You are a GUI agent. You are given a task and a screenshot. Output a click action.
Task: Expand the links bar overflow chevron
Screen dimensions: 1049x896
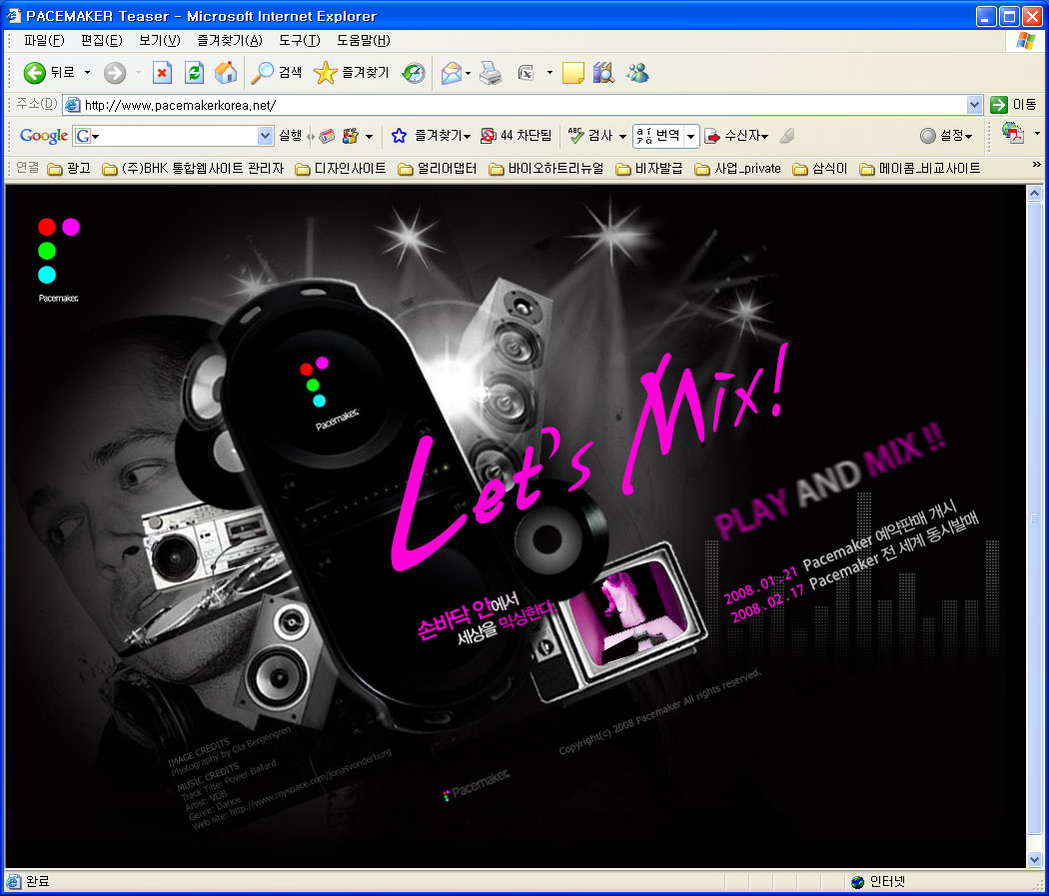click(1036, 165)
